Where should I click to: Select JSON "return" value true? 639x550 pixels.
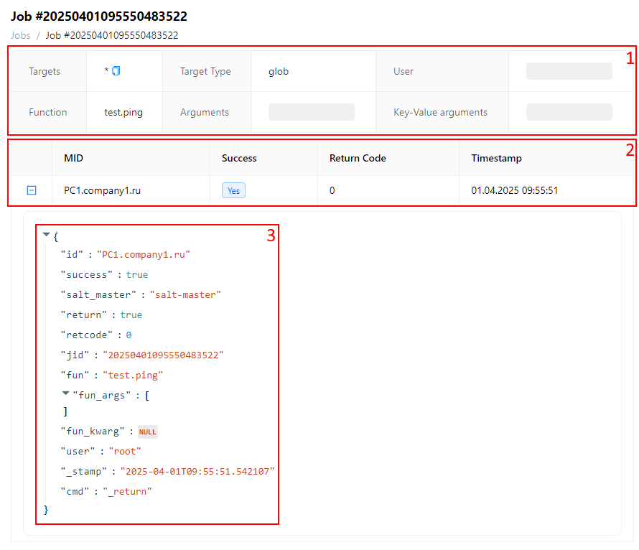point(131,315)
